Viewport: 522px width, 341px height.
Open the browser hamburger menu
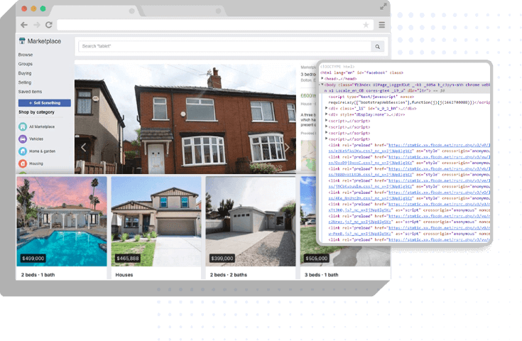click(382, 25)
